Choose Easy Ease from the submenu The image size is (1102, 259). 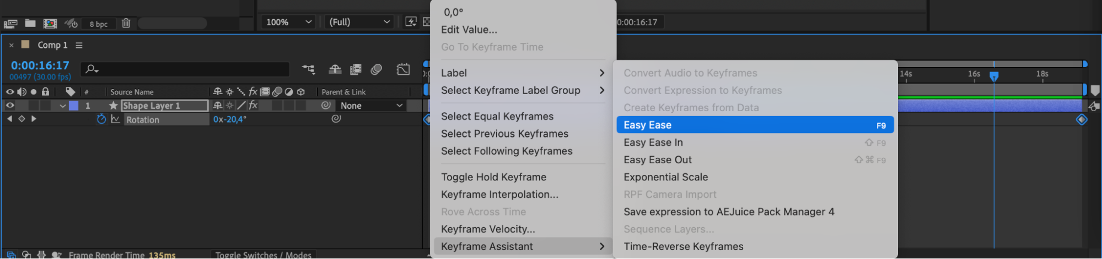click(x=755, y=125)
